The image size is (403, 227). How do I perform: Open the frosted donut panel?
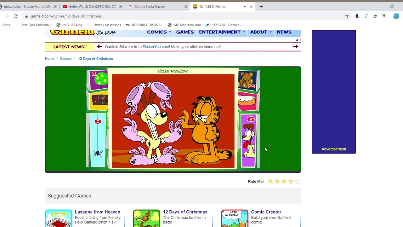pos(247,101)
